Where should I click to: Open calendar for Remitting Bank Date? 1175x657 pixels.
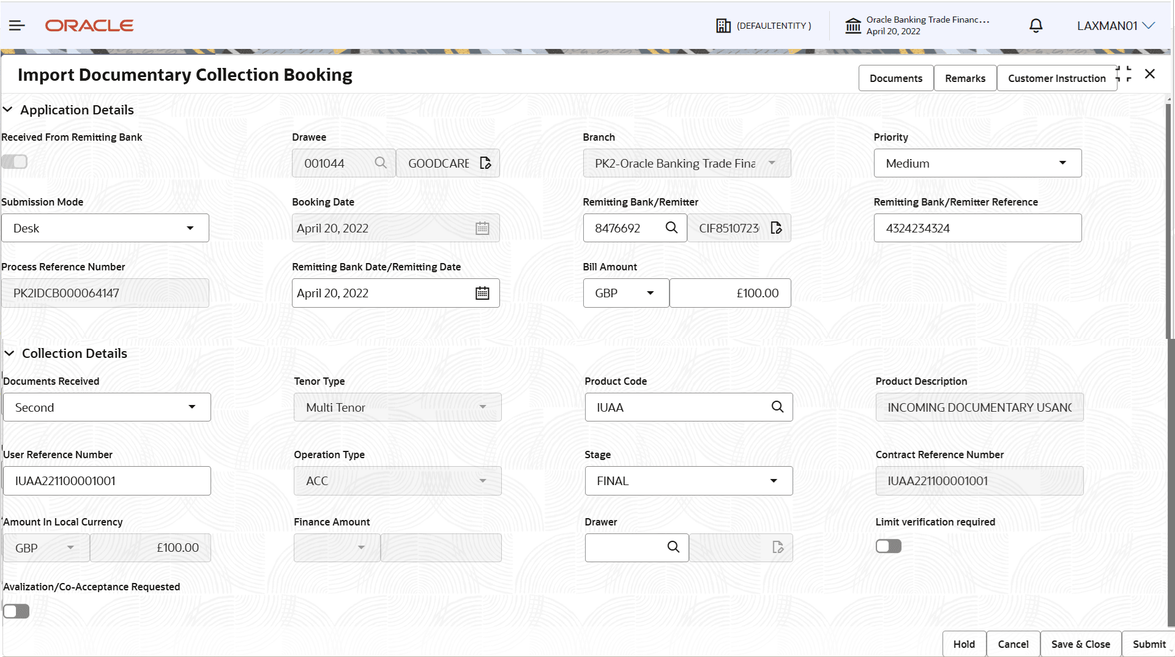(482, 293)
